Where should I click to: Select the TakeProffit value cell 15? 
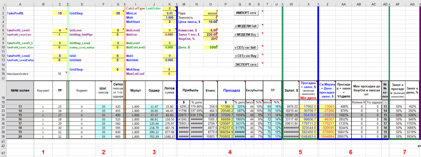coord(59,13)
